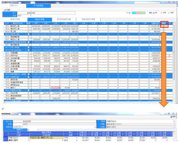Image resolution: width=178 pixels, height=143 pixels.
Task: Toggle manufacturing checkbox for row 6211
Action: tap(28, 53)
